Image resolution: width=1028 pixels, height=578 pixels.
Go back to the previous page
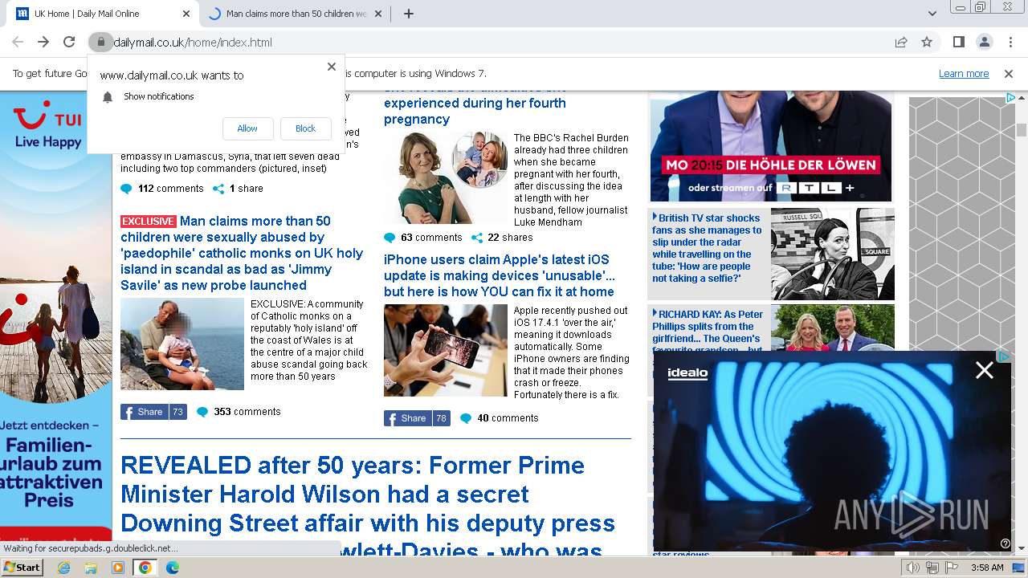(18, 43)
